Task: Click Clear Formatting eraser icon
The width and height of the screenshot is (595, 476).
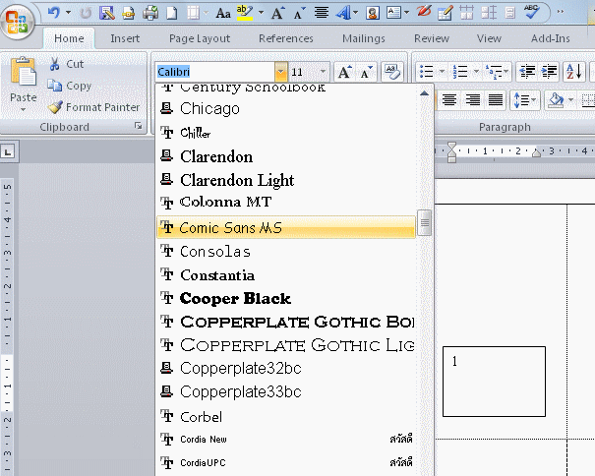Action: coord(392,72)
